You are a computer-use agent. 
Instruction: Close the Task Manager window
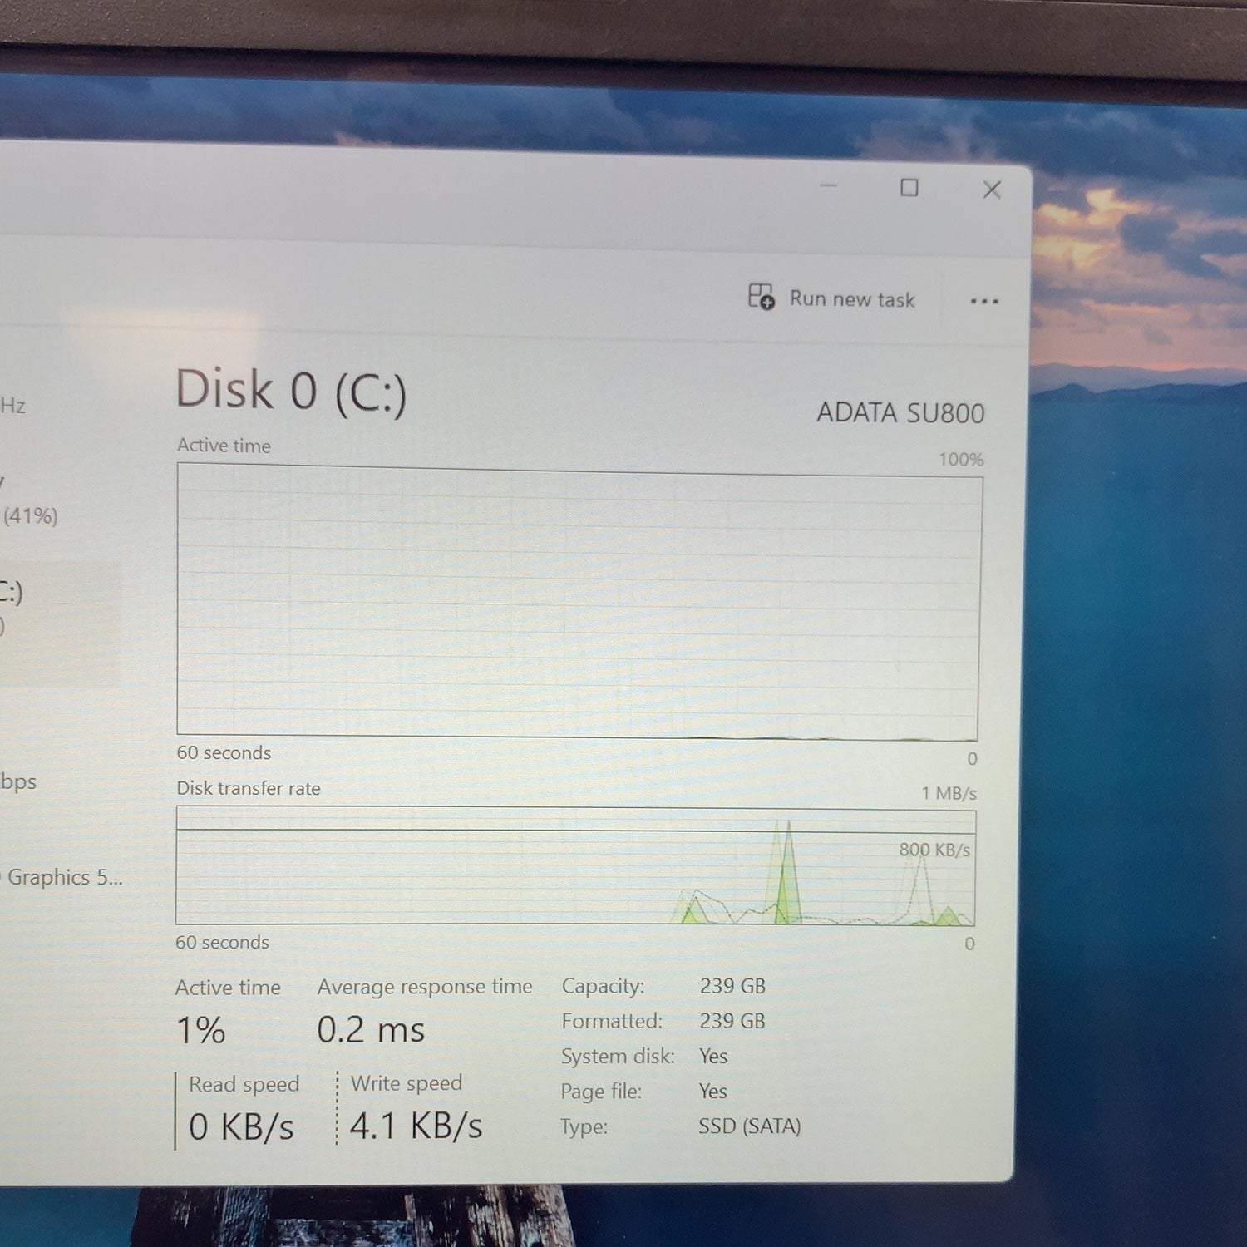coord(992,190)
